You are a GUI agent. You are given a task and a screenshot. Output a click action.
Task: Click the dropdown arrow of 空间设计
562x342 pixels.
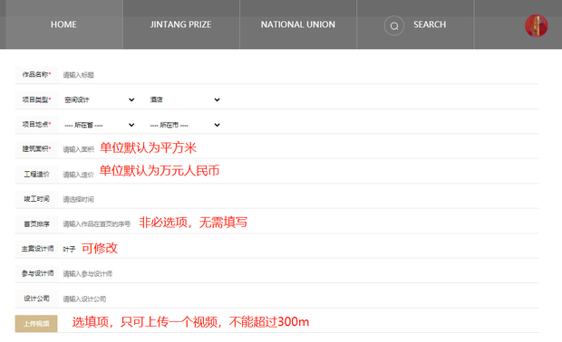click(x=131, y=100)
